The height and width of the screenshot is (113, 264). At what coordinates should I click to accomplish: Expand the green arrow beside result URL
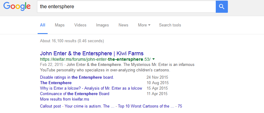(x=153, y=59)
